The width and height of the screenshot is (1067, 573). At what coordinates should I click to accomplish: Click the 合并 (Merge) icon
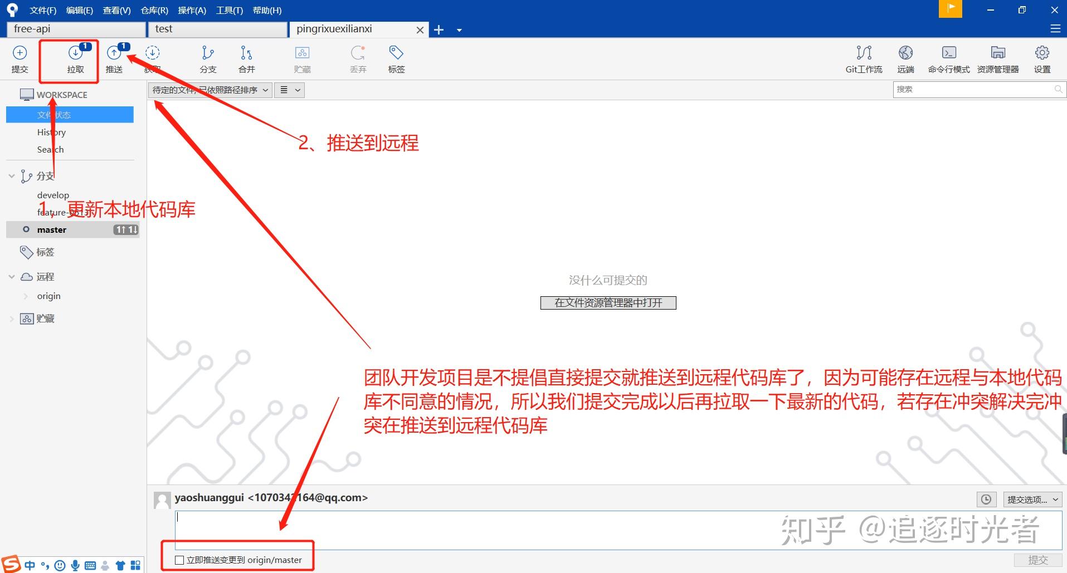[x=246, y=58]
